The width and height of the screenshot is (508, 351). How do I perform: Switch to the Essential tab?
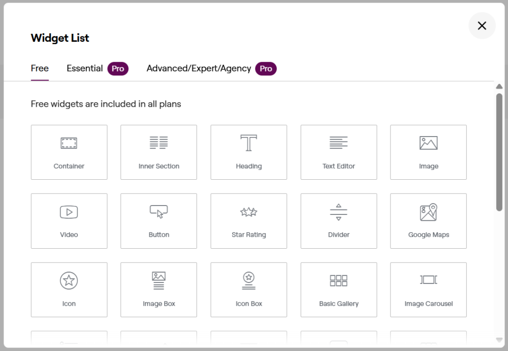[x=85, y=69]
